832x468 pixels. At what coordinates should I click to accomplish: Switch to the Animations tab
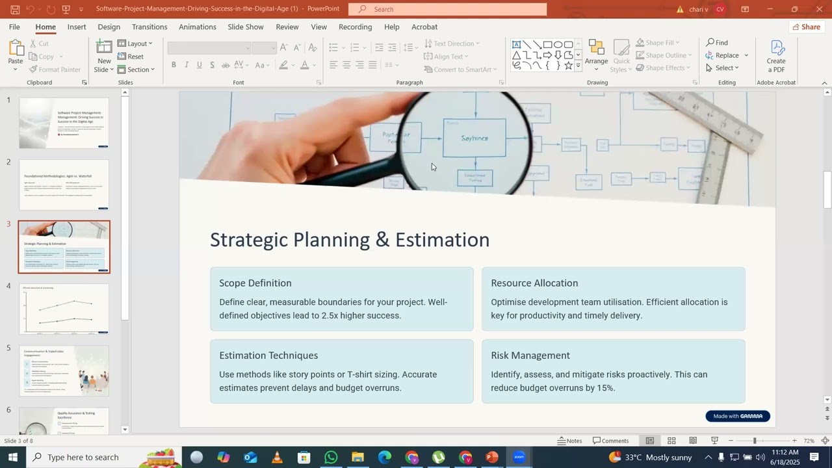pyautogui.click(x=198, y=27)
